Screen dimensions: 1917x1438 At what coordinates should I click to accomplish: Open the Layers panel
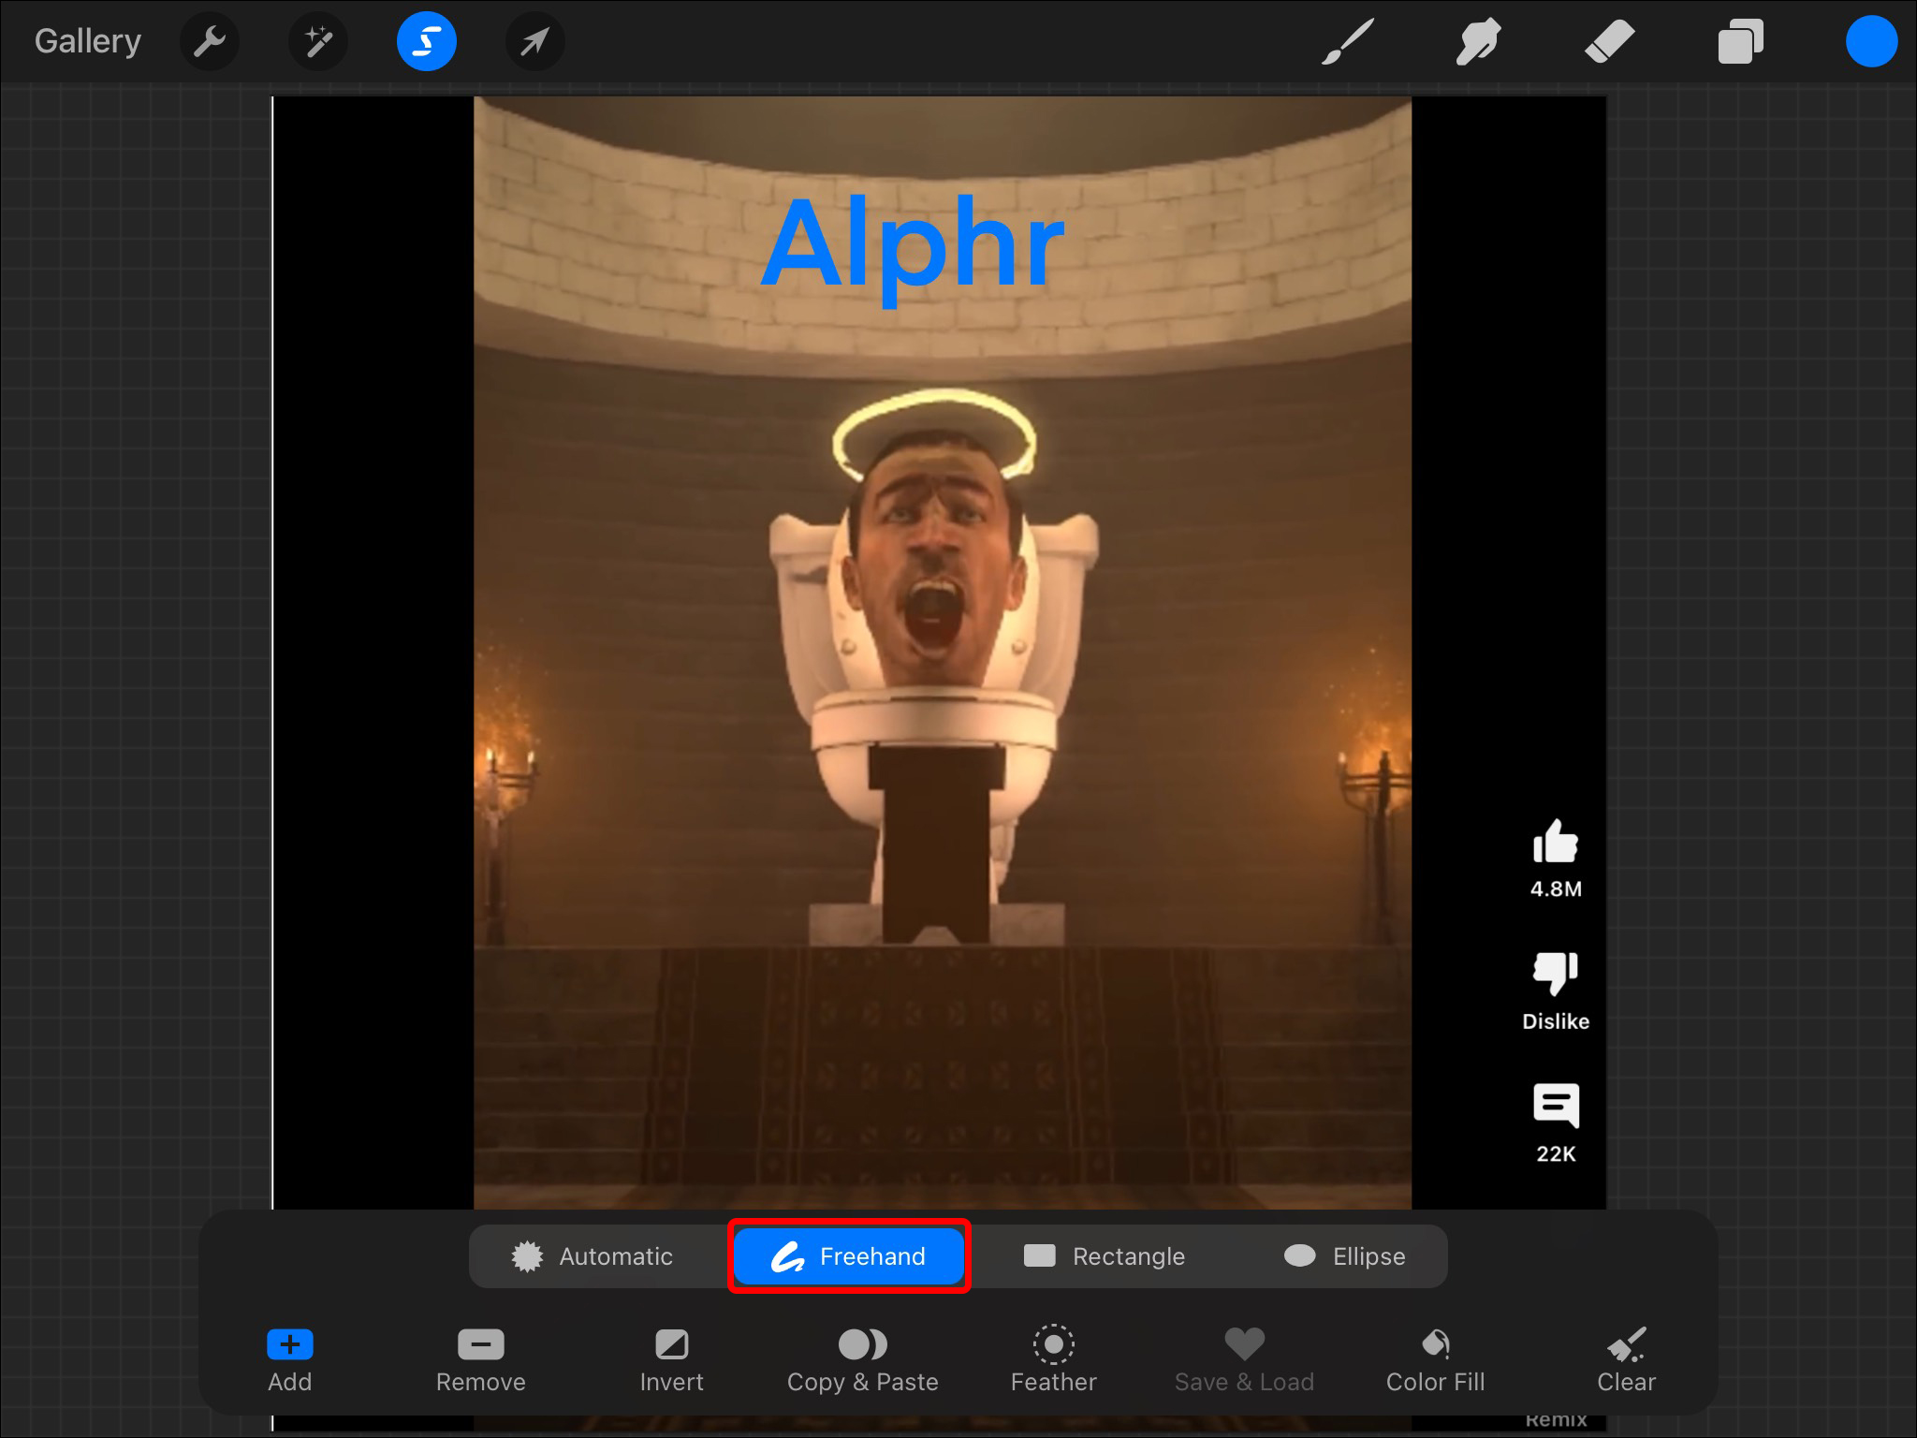coord(1740,41)
